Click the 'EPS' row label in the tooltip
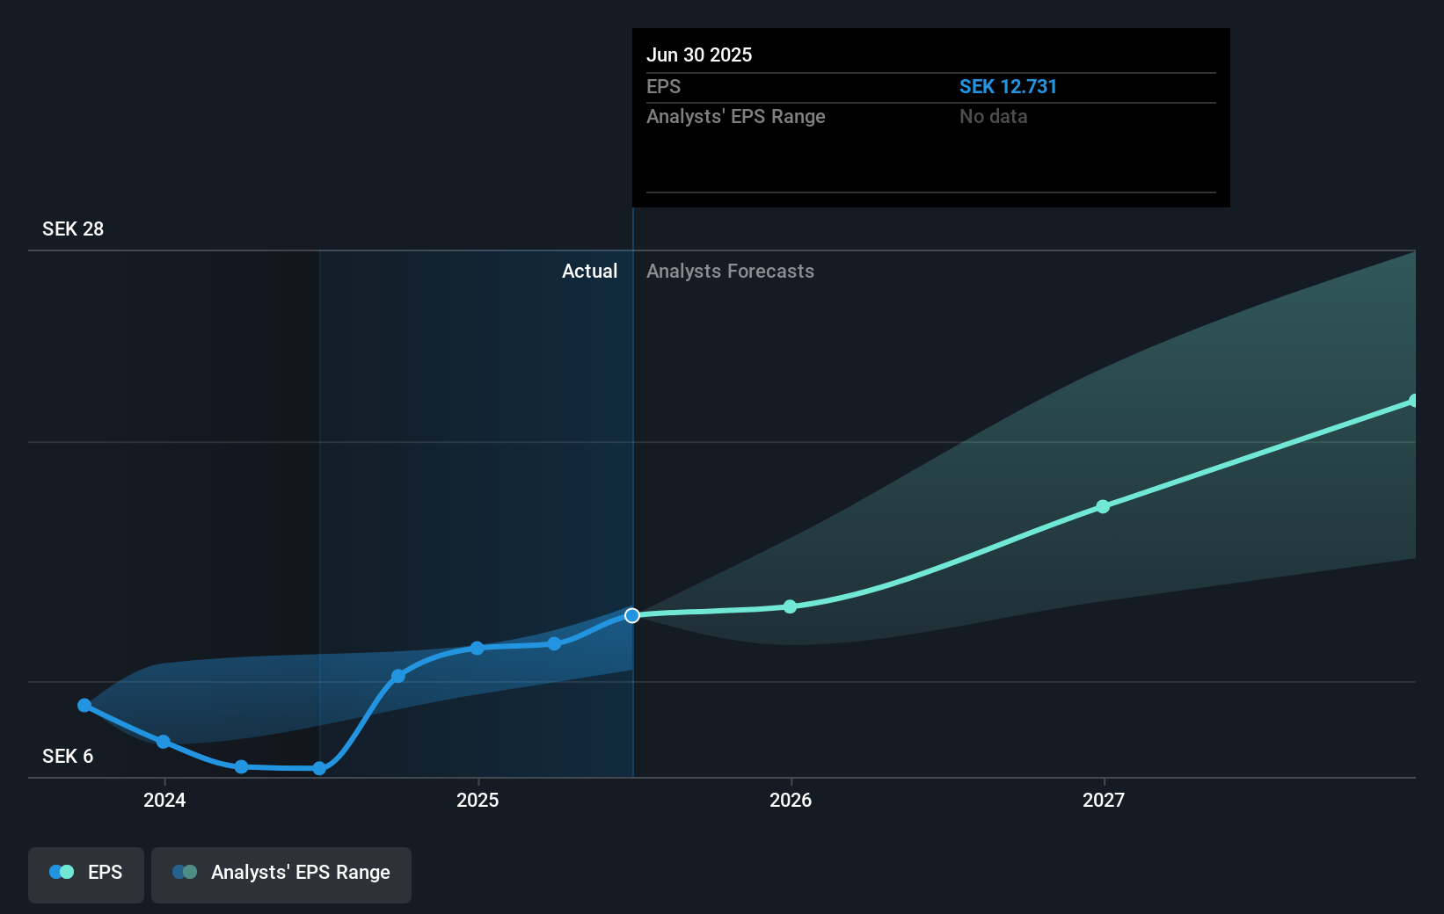 (663, 86)
